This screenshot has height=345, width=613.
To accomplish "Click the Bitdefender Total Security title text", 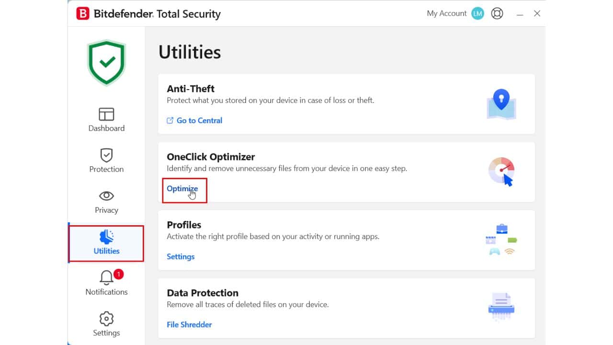I will (x=157, y=13).
